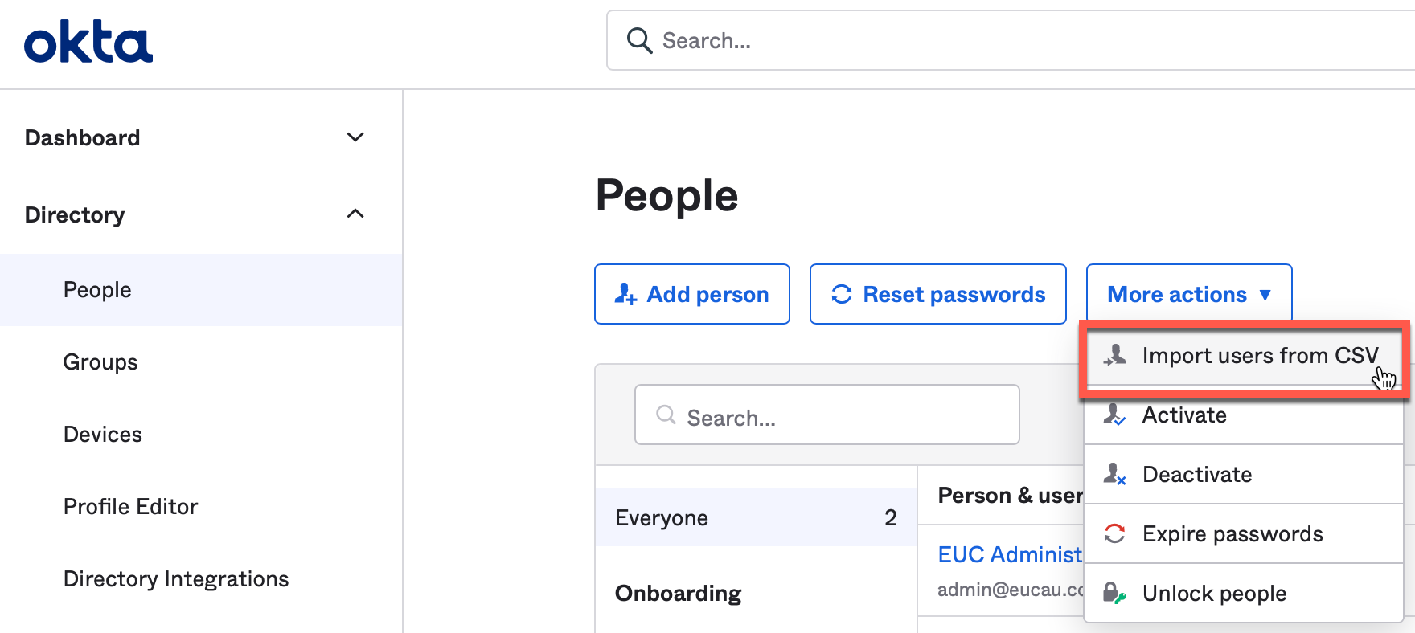This screenshot has width=1415, height=633.
Task: Click the Reset passwords refresh icon
Action: click(842, 295)
